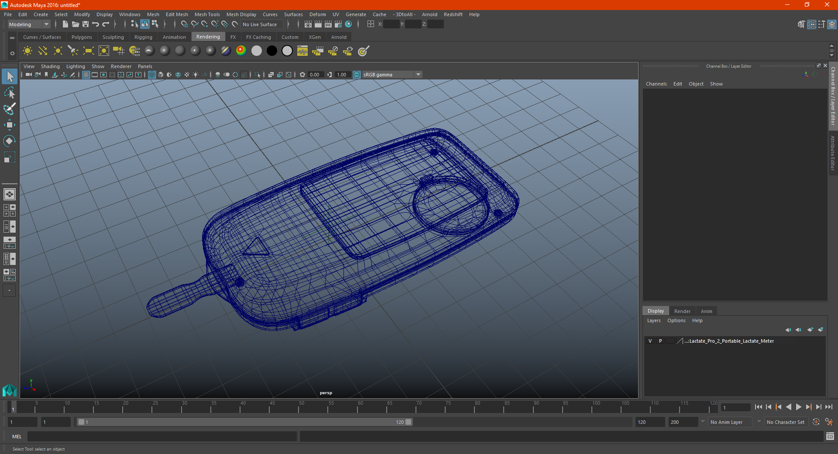The width and height of the screenshot is (838, 454).
Task: Open the Redshift menu
Action: tap(453, 14)
